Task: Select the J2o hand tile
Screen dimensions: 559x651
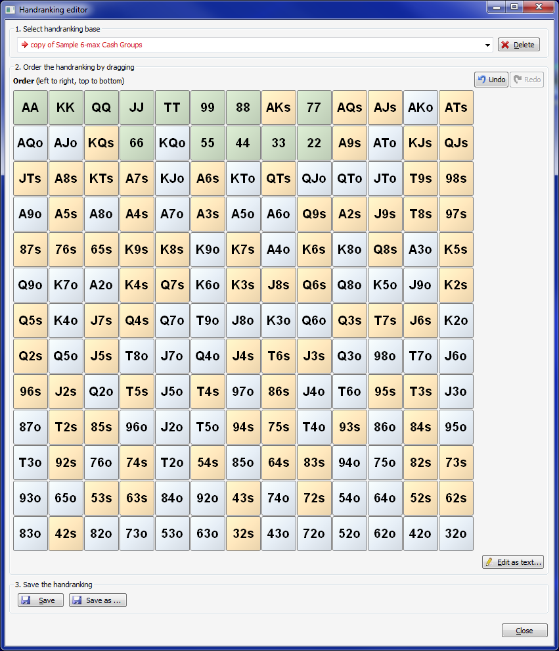Action: point(172,427)
